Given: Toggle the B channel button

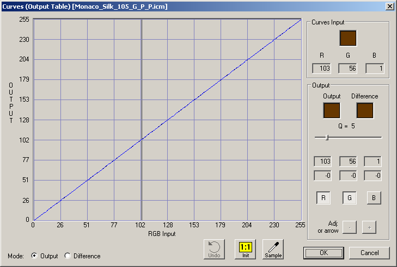Looking at the screenshot, I should tap(374, 198).
